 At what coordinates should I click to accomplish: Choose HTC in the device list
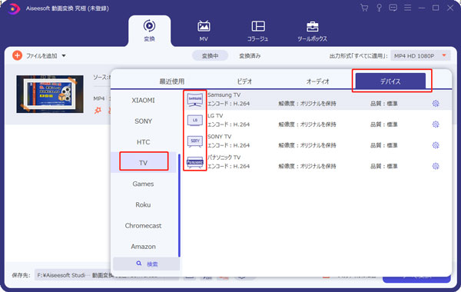pyautogui.click(x=143, y=142)
